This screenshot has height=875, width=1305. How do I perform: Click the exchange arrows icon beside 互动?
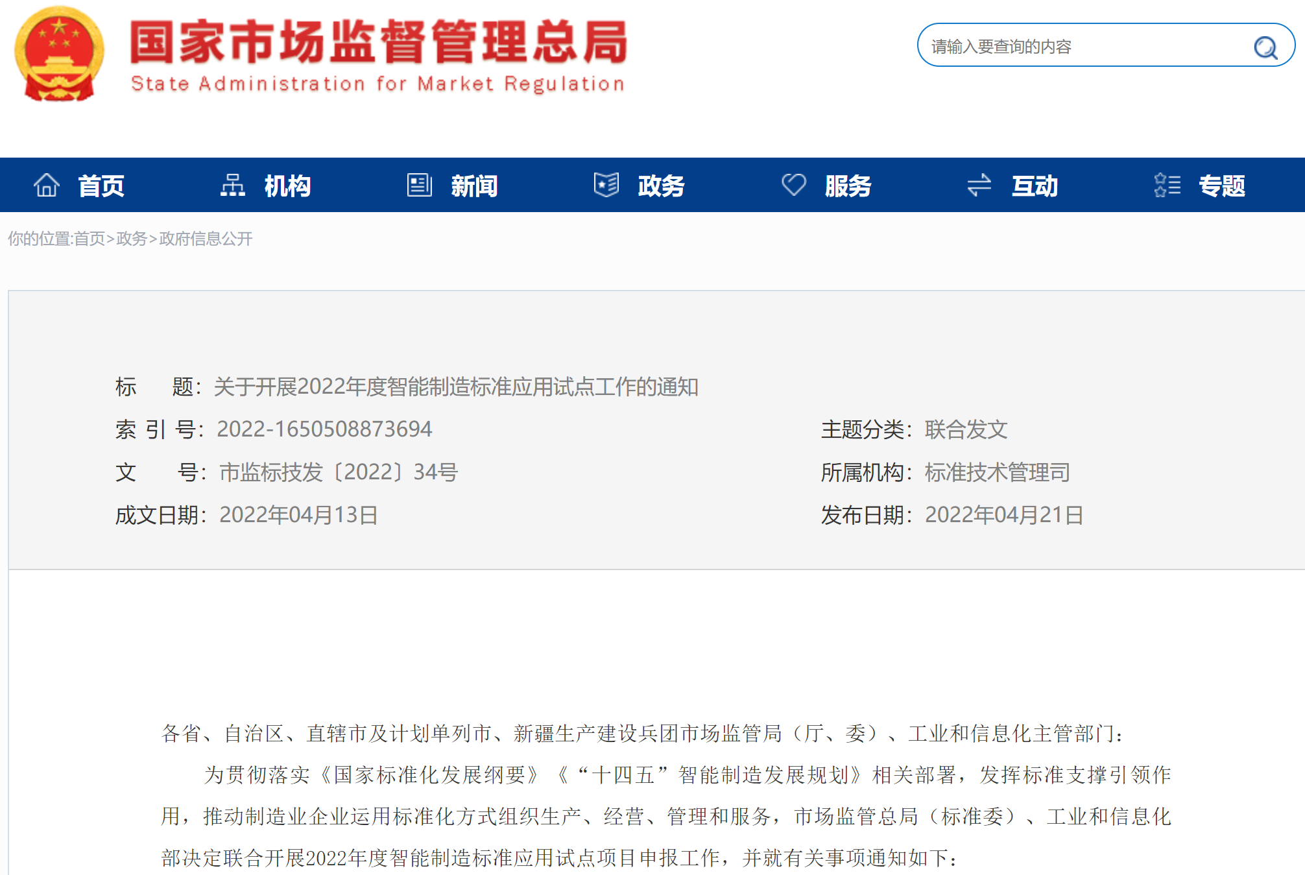[979, 186]
